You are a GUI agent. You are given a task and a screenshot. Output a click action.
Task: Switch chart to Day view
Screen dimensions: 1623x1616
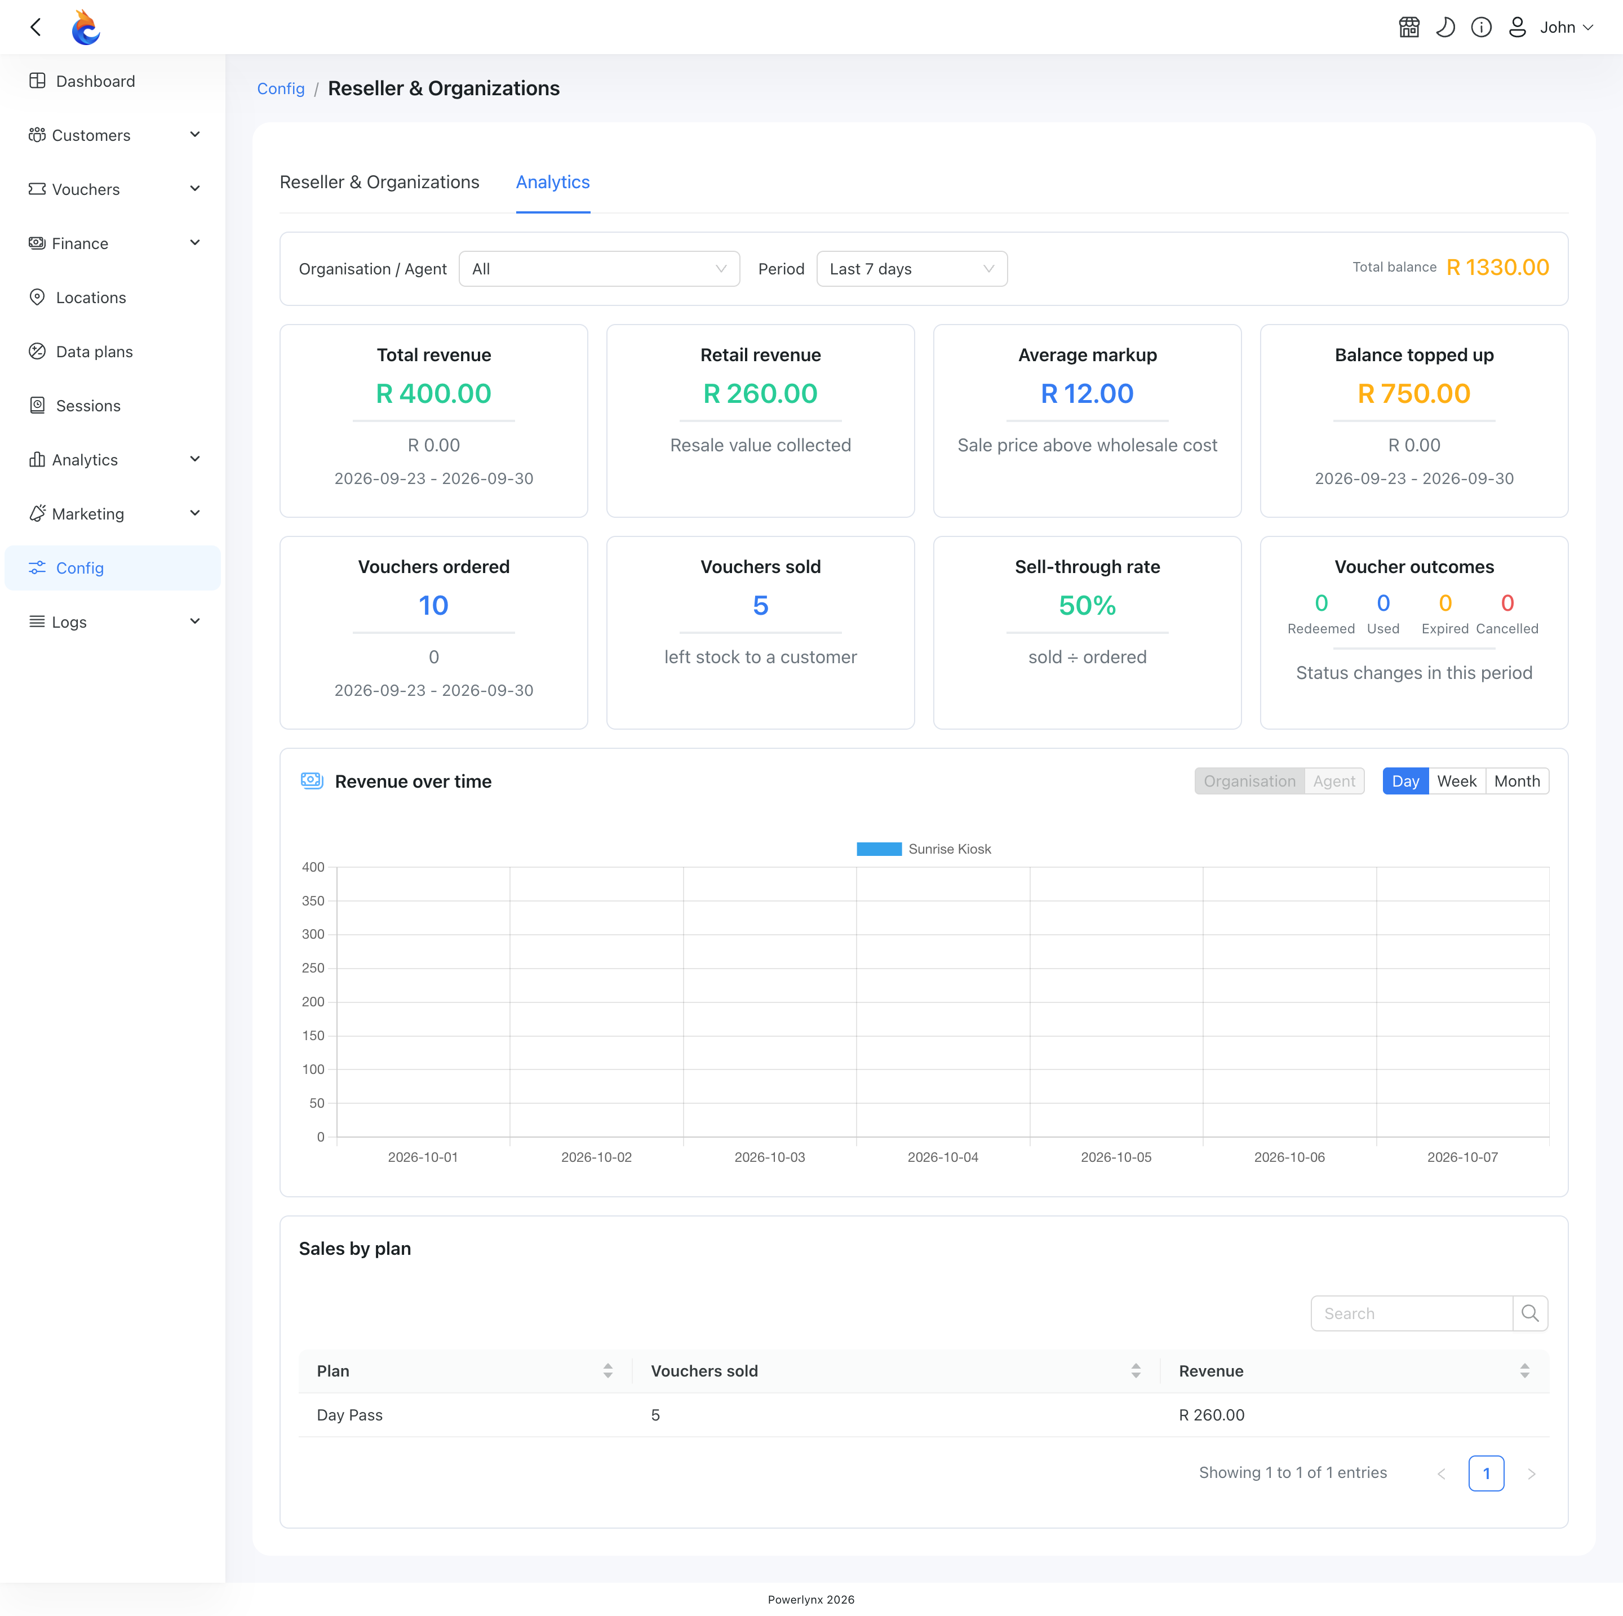click(1405, 781)
